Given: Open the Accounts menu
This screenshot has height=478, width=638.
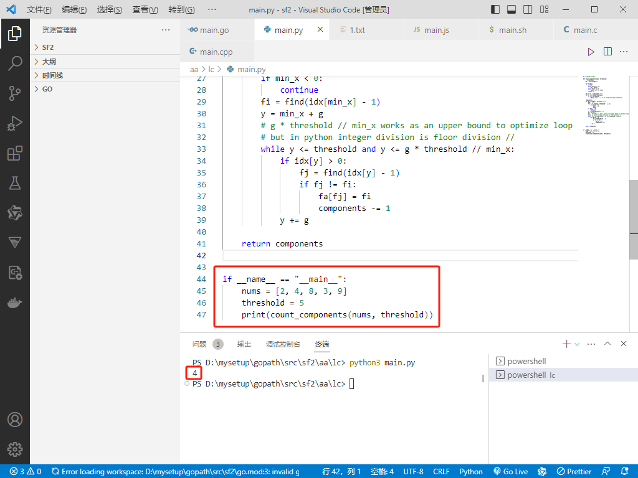Looking at the screenshot, I should point(15,419).
